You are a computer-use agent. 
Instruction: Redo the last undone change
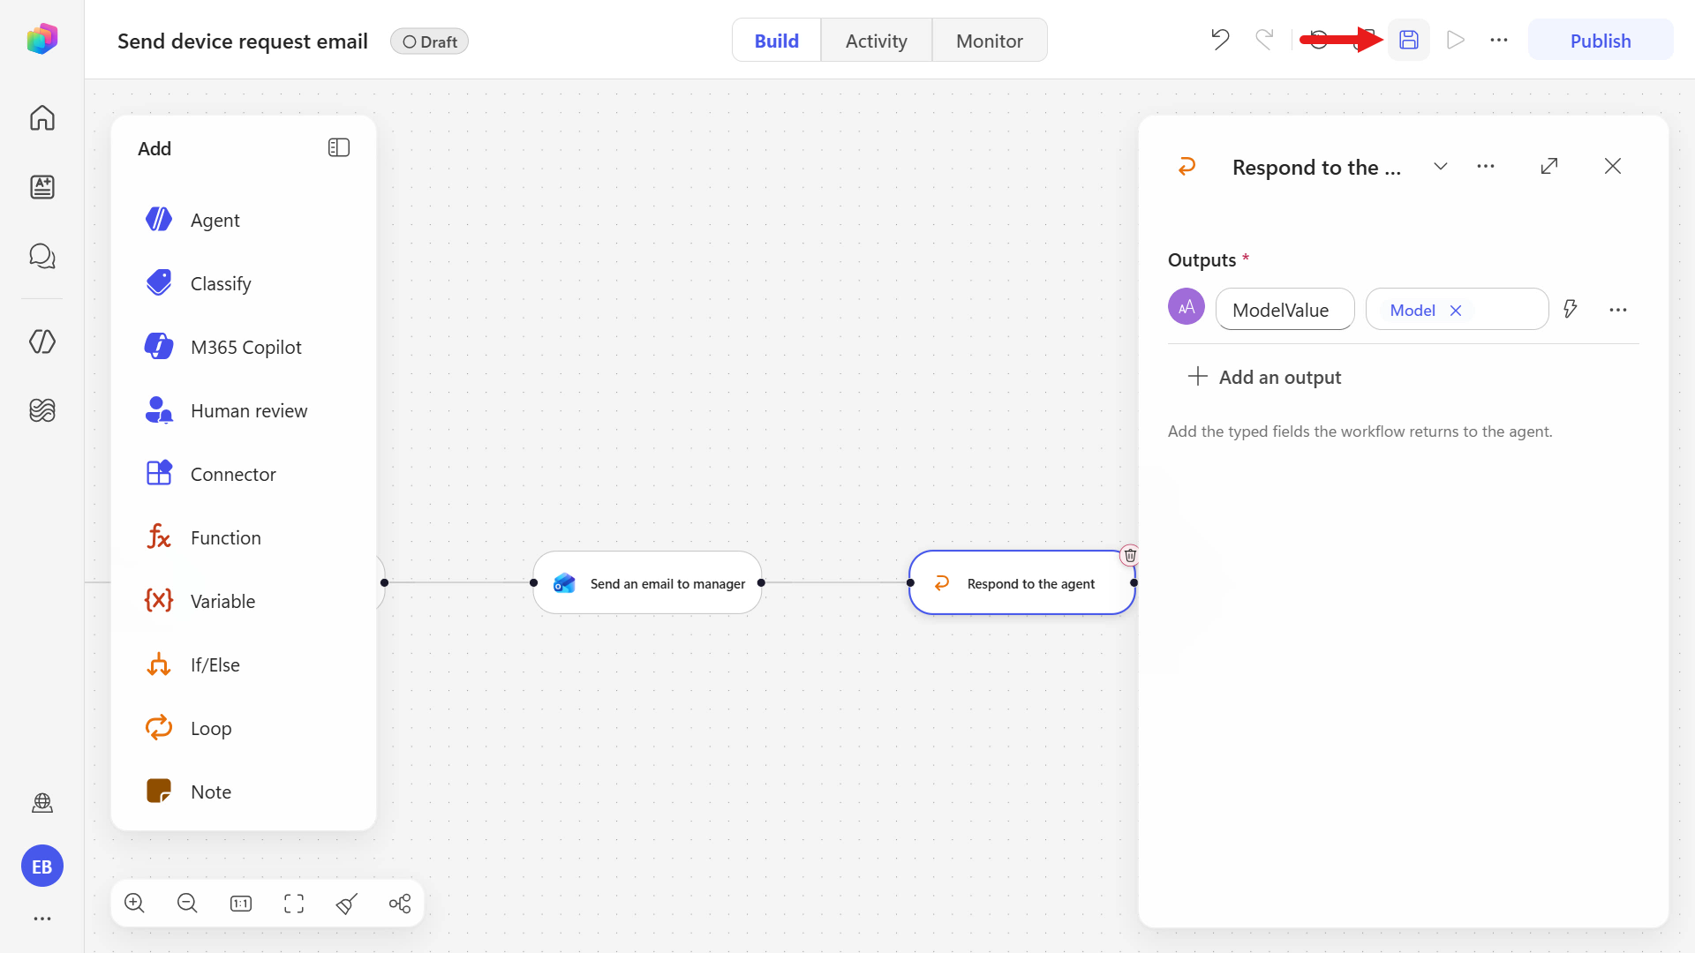[1264, 40]
